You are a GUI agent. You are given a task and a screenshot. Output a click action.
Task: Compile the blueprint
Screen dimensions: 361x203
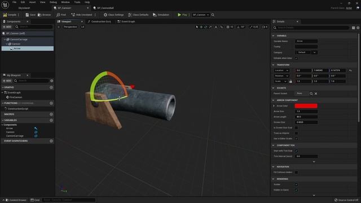coord(10,15)
